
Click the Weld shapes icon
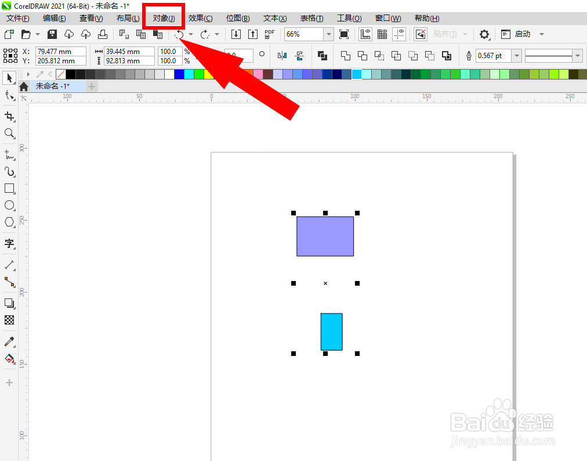345,56
